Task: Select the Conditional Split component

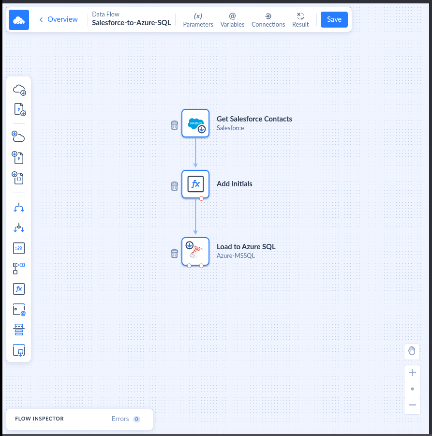Action: pyautogui.click(x=19, y=228)
